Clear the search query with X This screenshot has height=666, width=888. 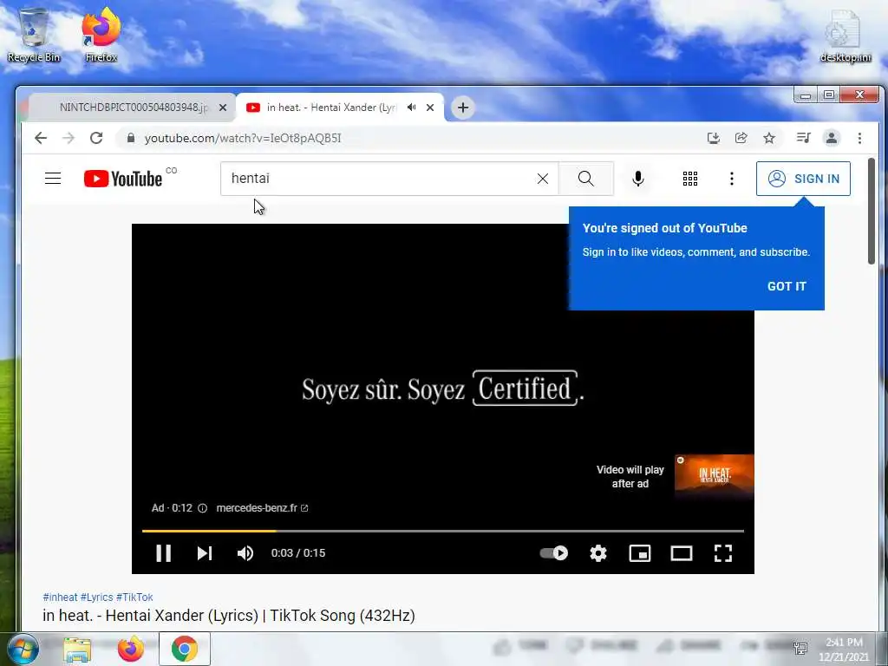543,179
